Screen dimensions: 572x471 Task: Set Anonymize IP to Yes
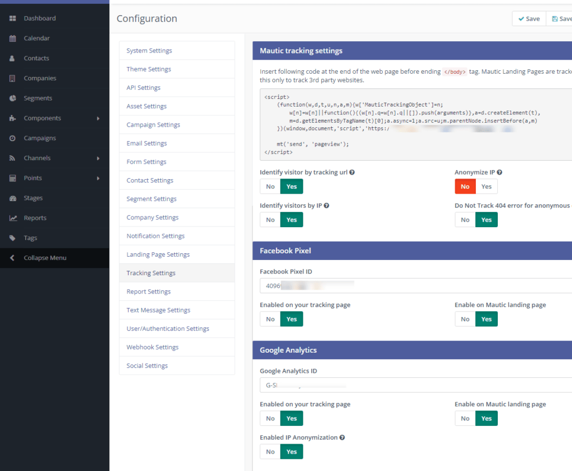pyautogui.click(x=487, y=186)
